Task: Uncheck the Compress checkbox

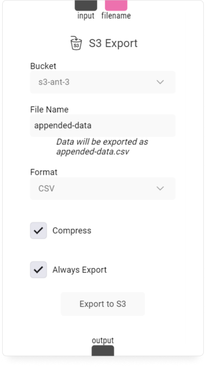Action: [38, 231]
